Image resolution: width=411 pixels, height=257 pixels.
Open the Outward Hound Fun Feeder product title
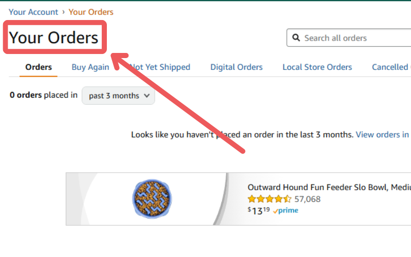329,187
